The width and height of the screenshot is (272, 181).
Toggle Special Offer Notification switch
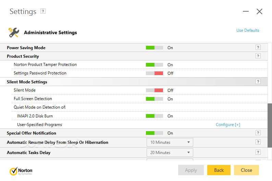point(154,133)
